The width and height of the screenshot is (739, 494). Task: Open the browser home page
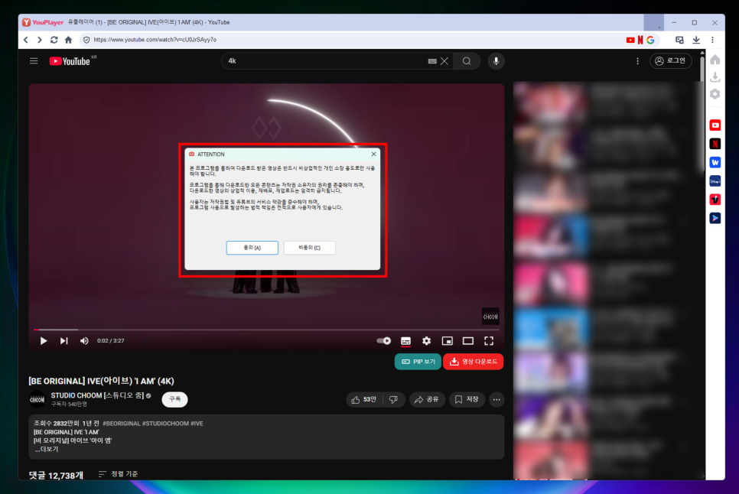(x=68, y=40)
